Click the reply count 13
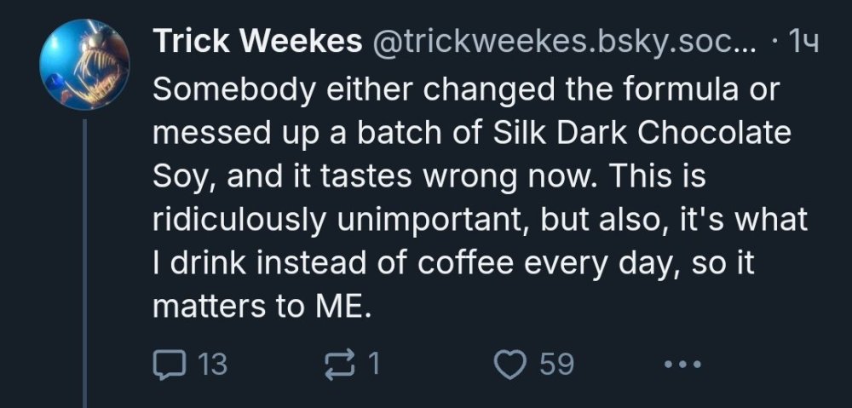852x408 pixels. 212,365
